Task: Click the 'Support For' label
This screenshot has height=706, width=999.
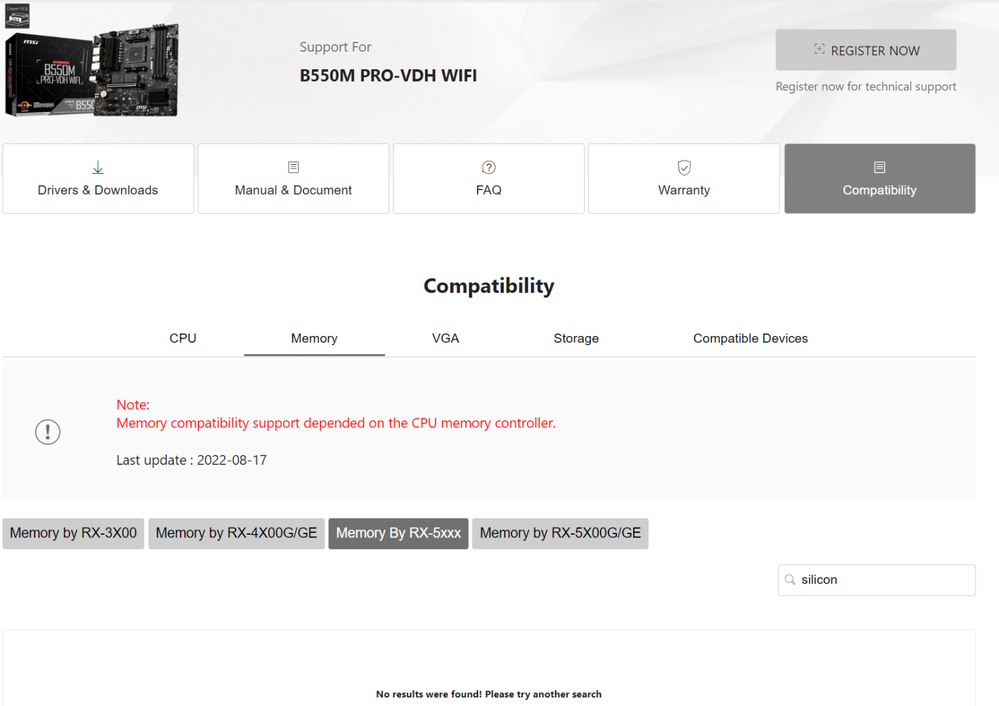Action: pos(336,47)
